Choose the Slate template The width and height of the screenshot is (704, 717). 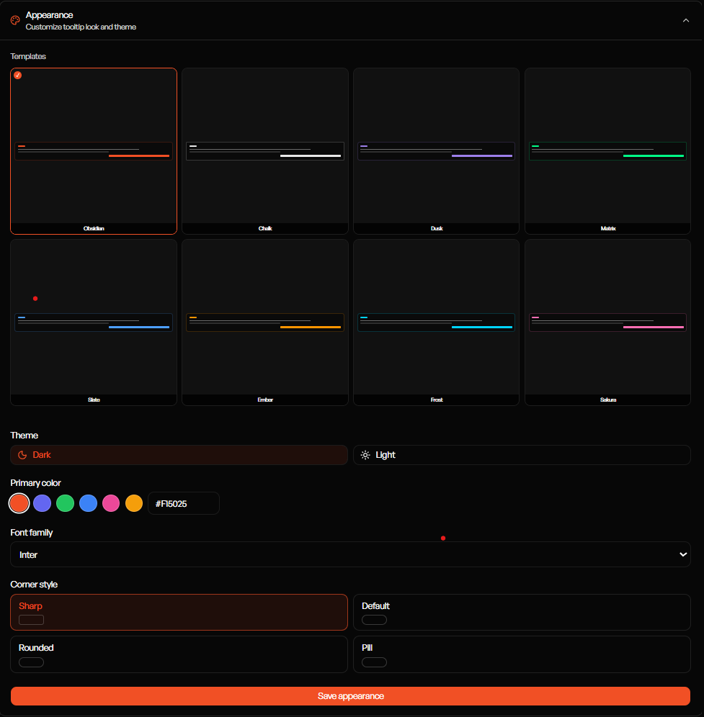(94, 323)
